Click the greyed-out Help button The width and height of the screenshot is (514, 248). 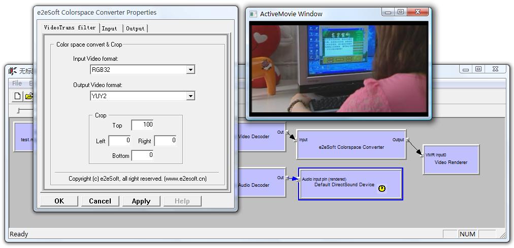pos(182,201)
